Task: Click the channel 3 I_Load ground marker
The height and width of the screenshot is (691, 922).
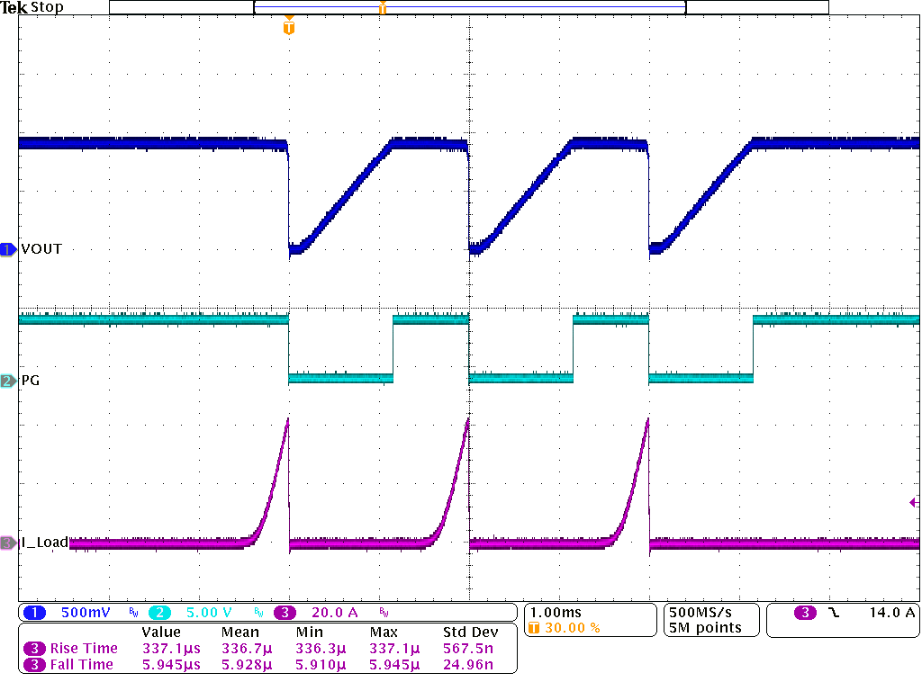Action: pos(8,543)
